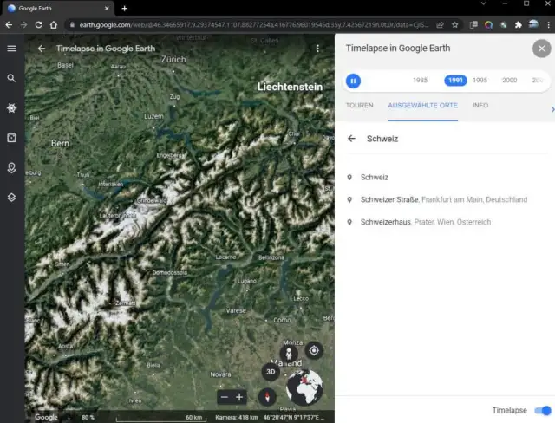The width and height of the screenshot is (555, 423).
Task: Switch to the AUSGEWÄHLTE ORTE tab
Action: [x=422, y=106]
